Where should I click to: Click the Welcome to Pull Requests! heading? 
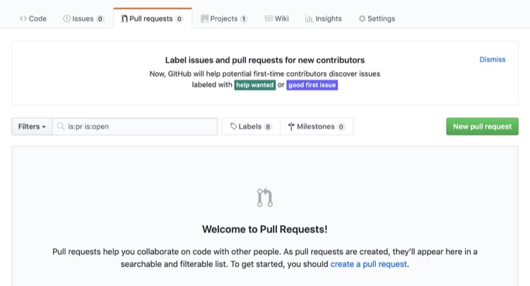click(x=265, y=230)
